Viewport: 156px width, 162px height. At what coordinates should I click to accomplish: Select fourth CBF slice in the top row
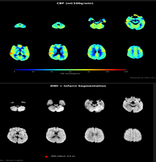click(135, 22)
